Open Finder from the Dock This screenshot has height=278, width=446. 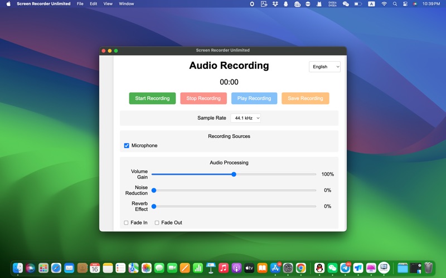18,268
